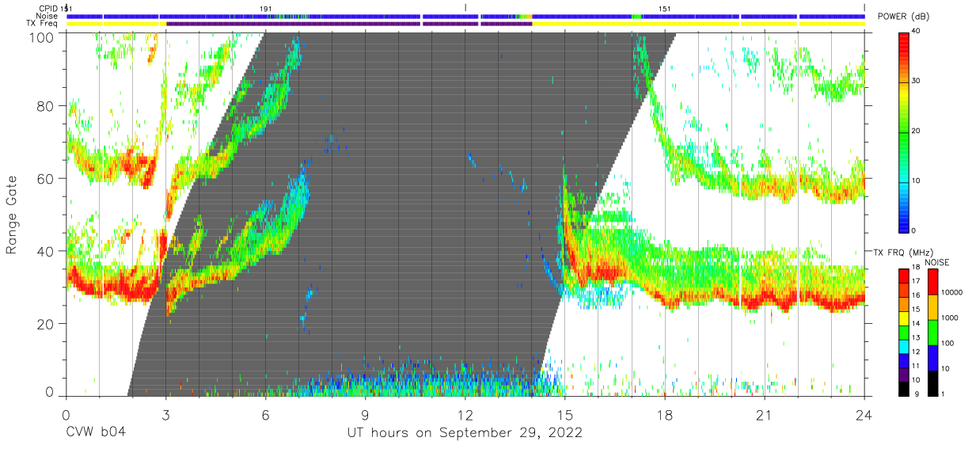The width and height of the screenshot is (972, 449).
Task: Click the 'CVW b04' radar label
Action: [96, 433]
